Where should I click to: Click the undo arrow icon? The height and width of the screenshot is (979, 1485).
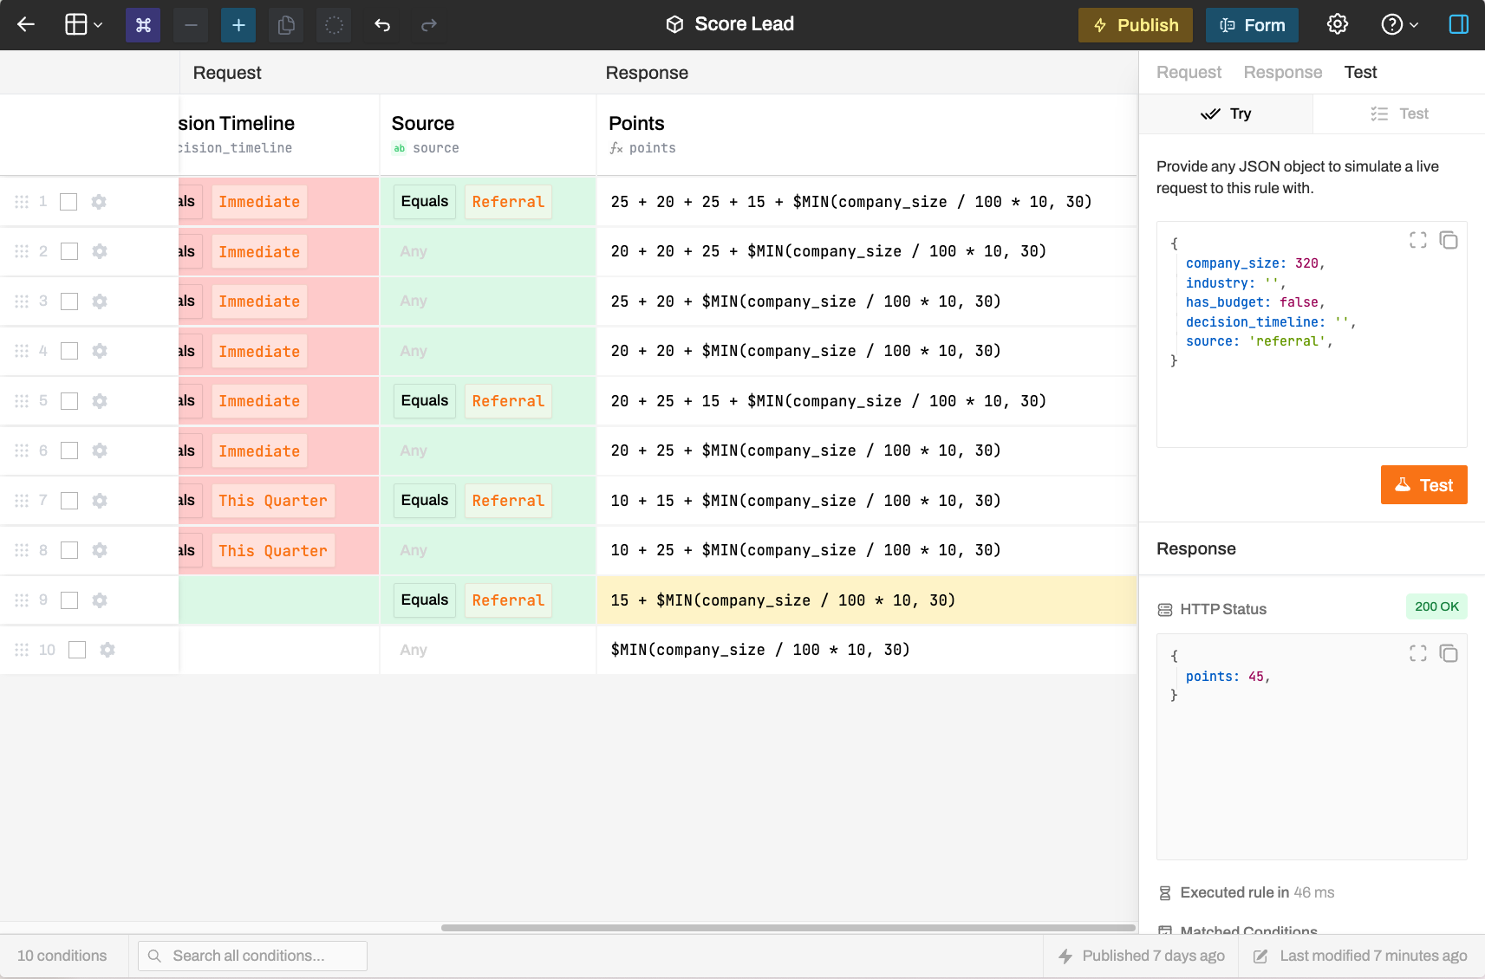[x=382, y=25]
